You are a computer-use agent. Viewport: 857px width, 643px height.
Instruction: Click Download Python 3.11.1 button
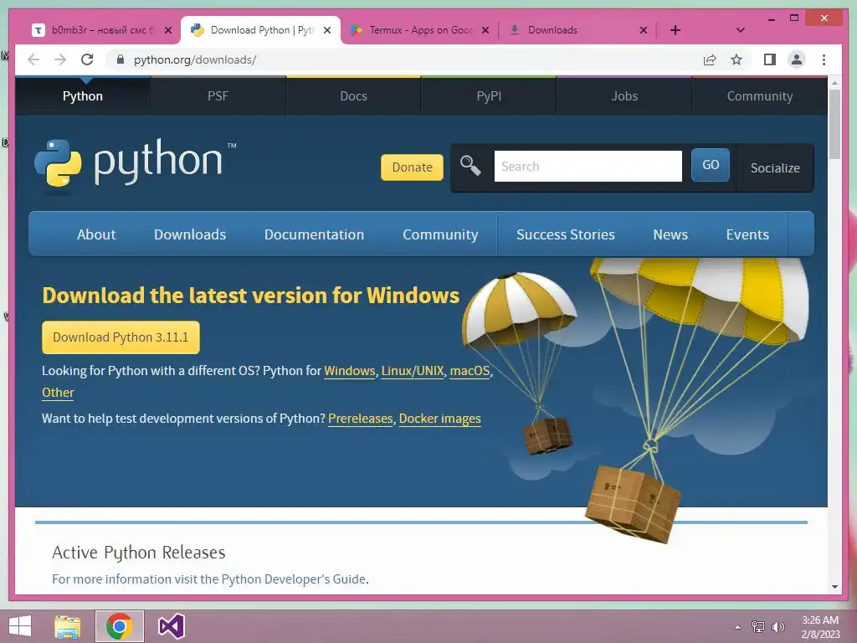coord(121,337)
